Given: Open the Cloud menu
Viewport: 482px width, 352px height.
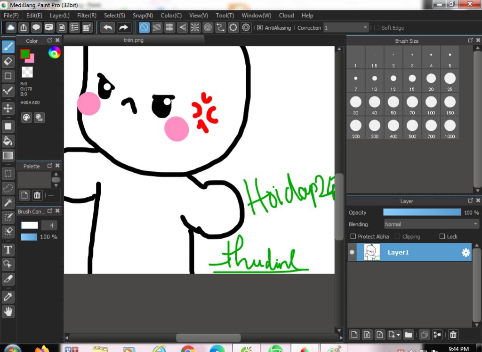Looking at the screenshot, I should pos(286,16).
